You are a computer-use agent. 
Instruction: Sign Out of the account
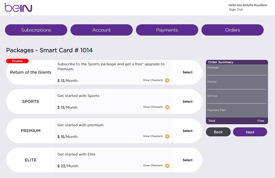tap(235, 10)
